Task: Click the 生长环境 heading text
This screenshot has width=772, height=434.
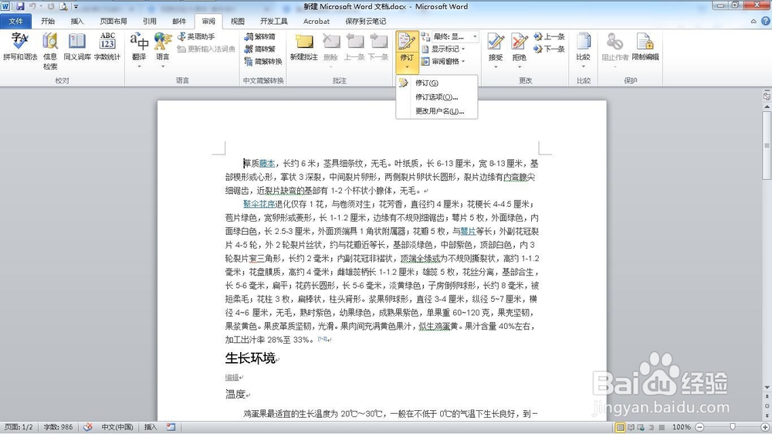Action: click(250, 358)
